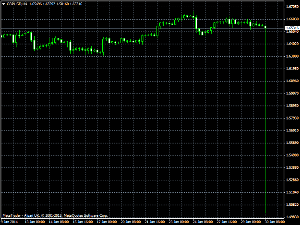The height and width of the screenshot is (225, 300).
Task: Click the 30 Jan 08:00 time label
Action: point(275,222)
